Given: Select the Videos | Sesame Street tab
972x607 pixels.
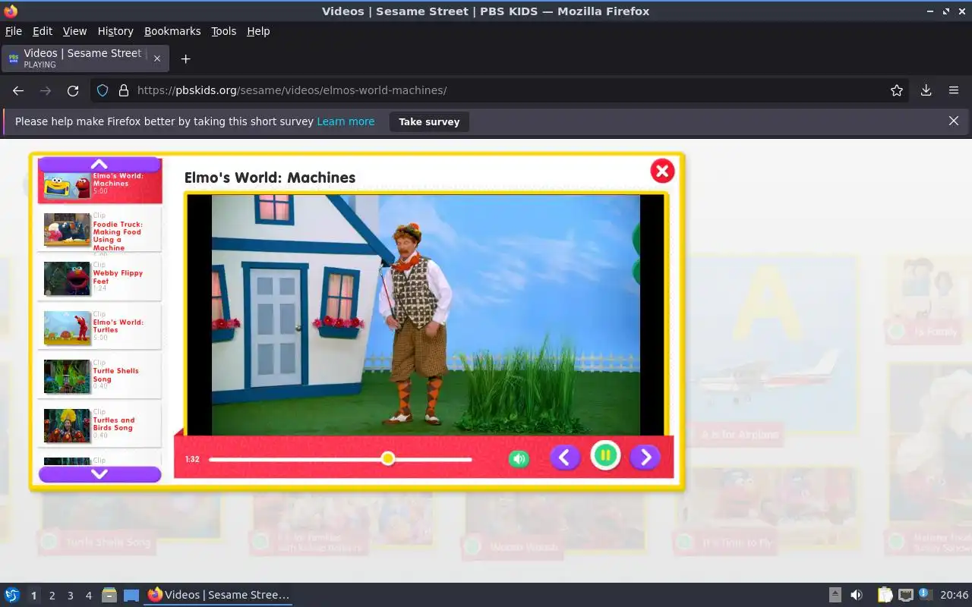Looking at the screenshot, I should pyautogui.click(x=85, y=58).
